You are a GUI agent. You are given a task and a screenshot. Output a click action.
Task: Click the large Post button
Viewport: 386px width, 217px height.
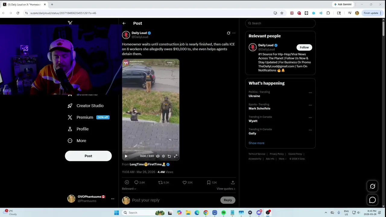pos(88,156)
